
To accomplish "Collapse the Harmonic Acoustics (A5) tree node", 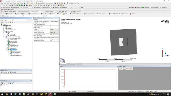I will (4, 37).
